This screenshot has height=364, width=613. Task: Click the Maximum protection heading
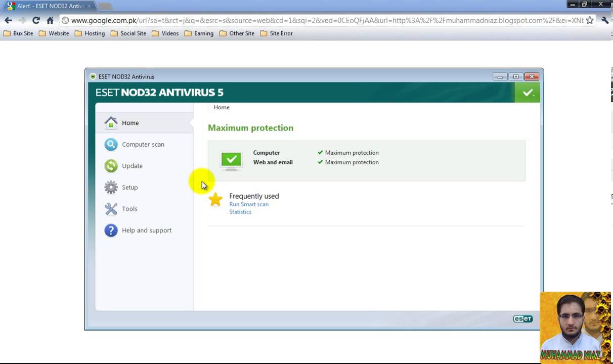pyautogui.click(x=250, y=128)
